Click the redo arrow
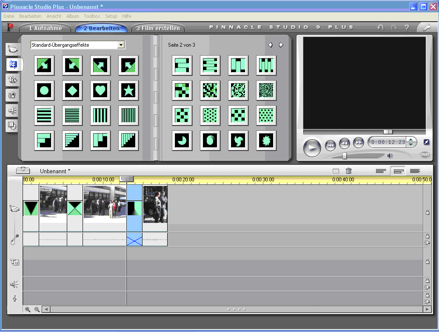The height and width of the screenshot is (332, 439). point(393,28)
